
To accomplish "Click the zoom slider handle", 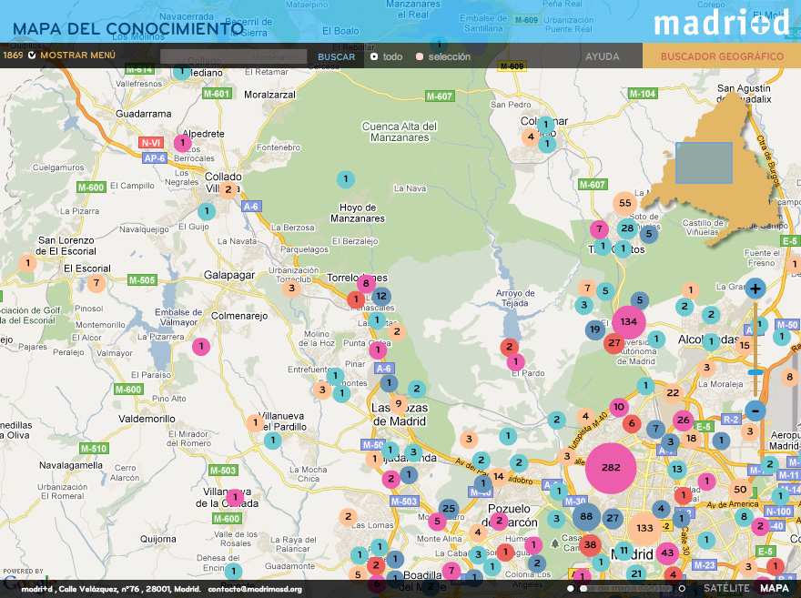I will click(755, 372).
